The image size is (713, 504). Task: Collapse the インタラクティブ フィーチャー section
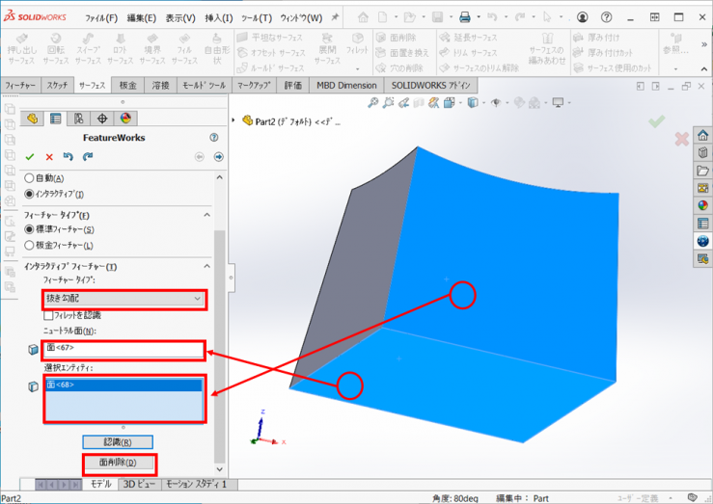click(x=206, y=266)
